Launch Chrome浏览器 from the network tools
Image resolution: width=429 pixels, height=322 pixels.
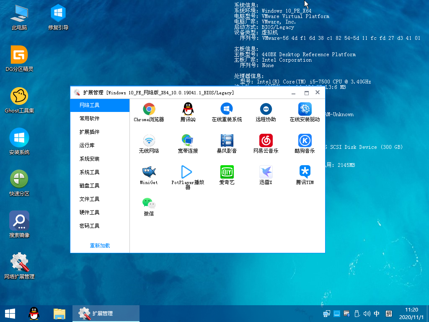pos(149,112)
